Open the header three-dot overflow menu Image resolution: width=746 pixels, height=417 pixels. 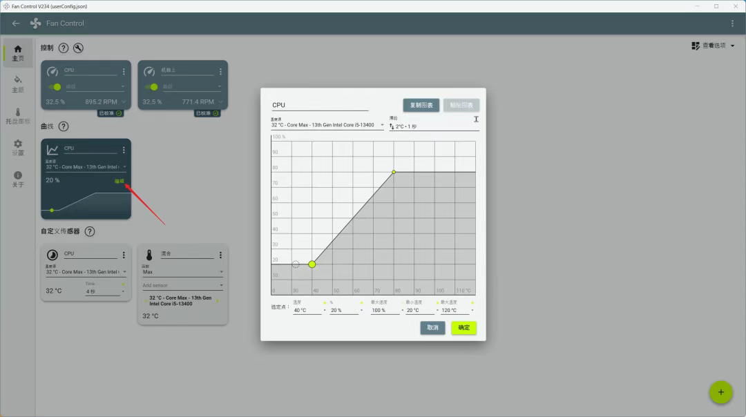coord(732,23)
